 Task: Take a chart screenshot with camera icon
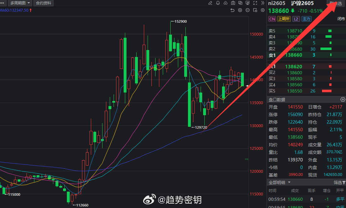click(233, 3)
